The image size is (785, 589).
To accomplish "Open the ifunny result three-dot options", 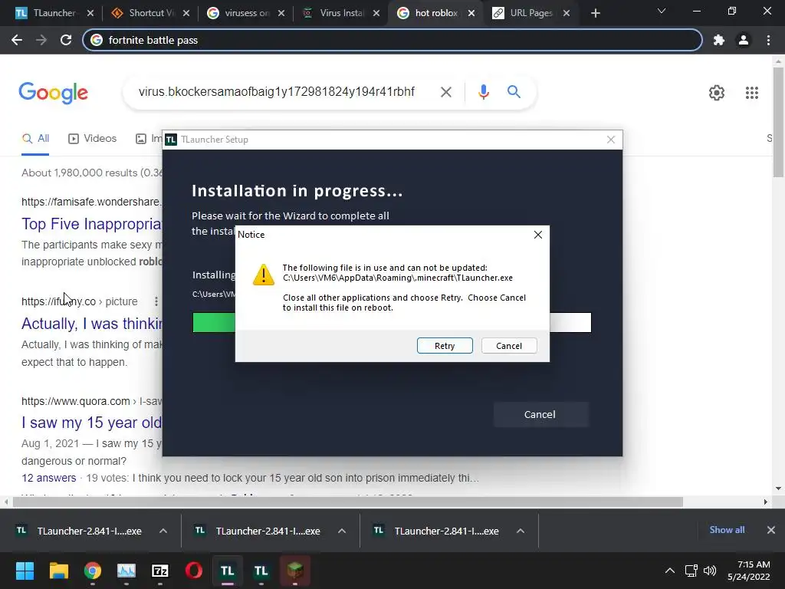I will pos(156,301).
